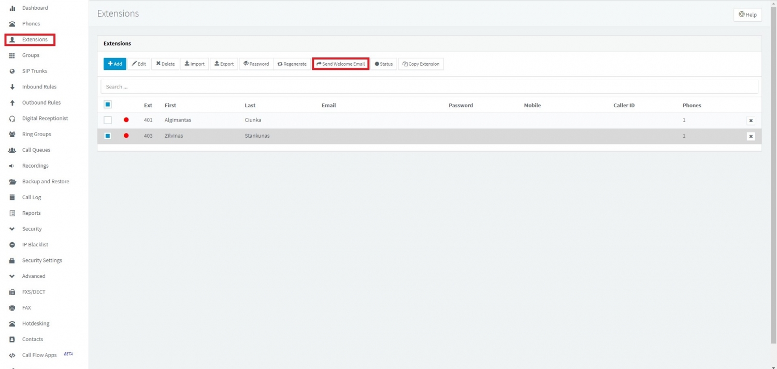This screenshot has width=777, height=369.
Task: Toggle the select-all checkbox in table header
Action: 108,105
